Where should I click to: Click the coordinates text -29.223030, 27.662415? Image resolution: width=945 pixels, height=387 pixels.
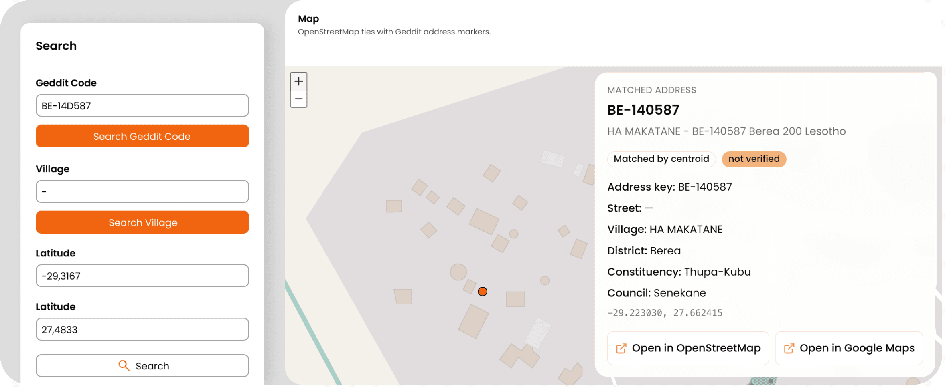point(665,313)
